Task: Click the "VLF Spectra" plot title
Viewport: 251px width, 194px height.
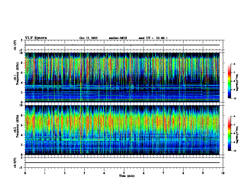Action: coord(36,38)
